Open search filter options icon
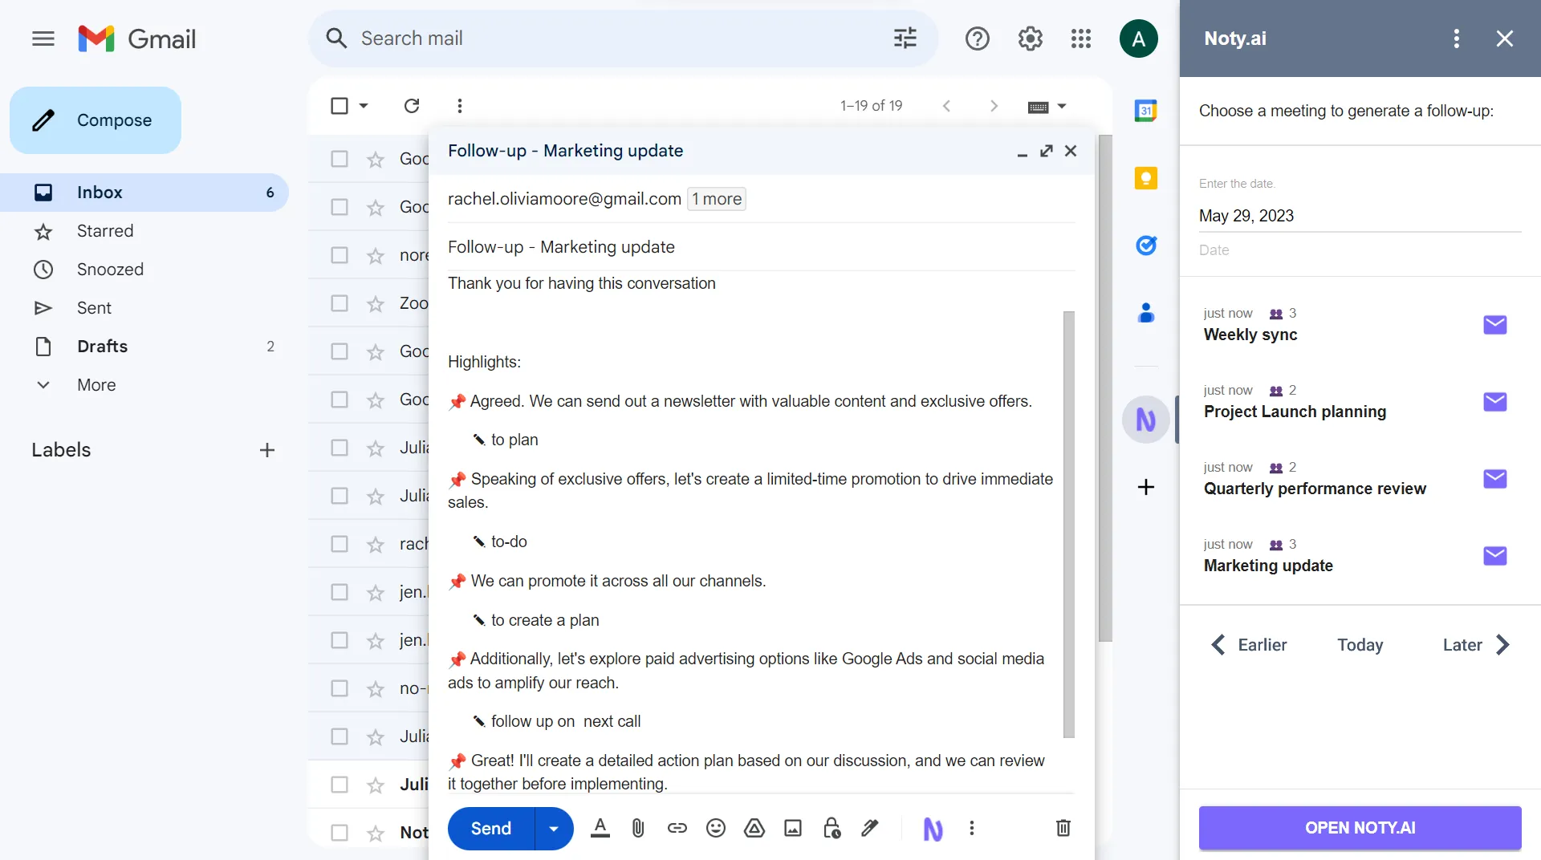This screenshot has height=860, width=1541. (x=905, y=39)
